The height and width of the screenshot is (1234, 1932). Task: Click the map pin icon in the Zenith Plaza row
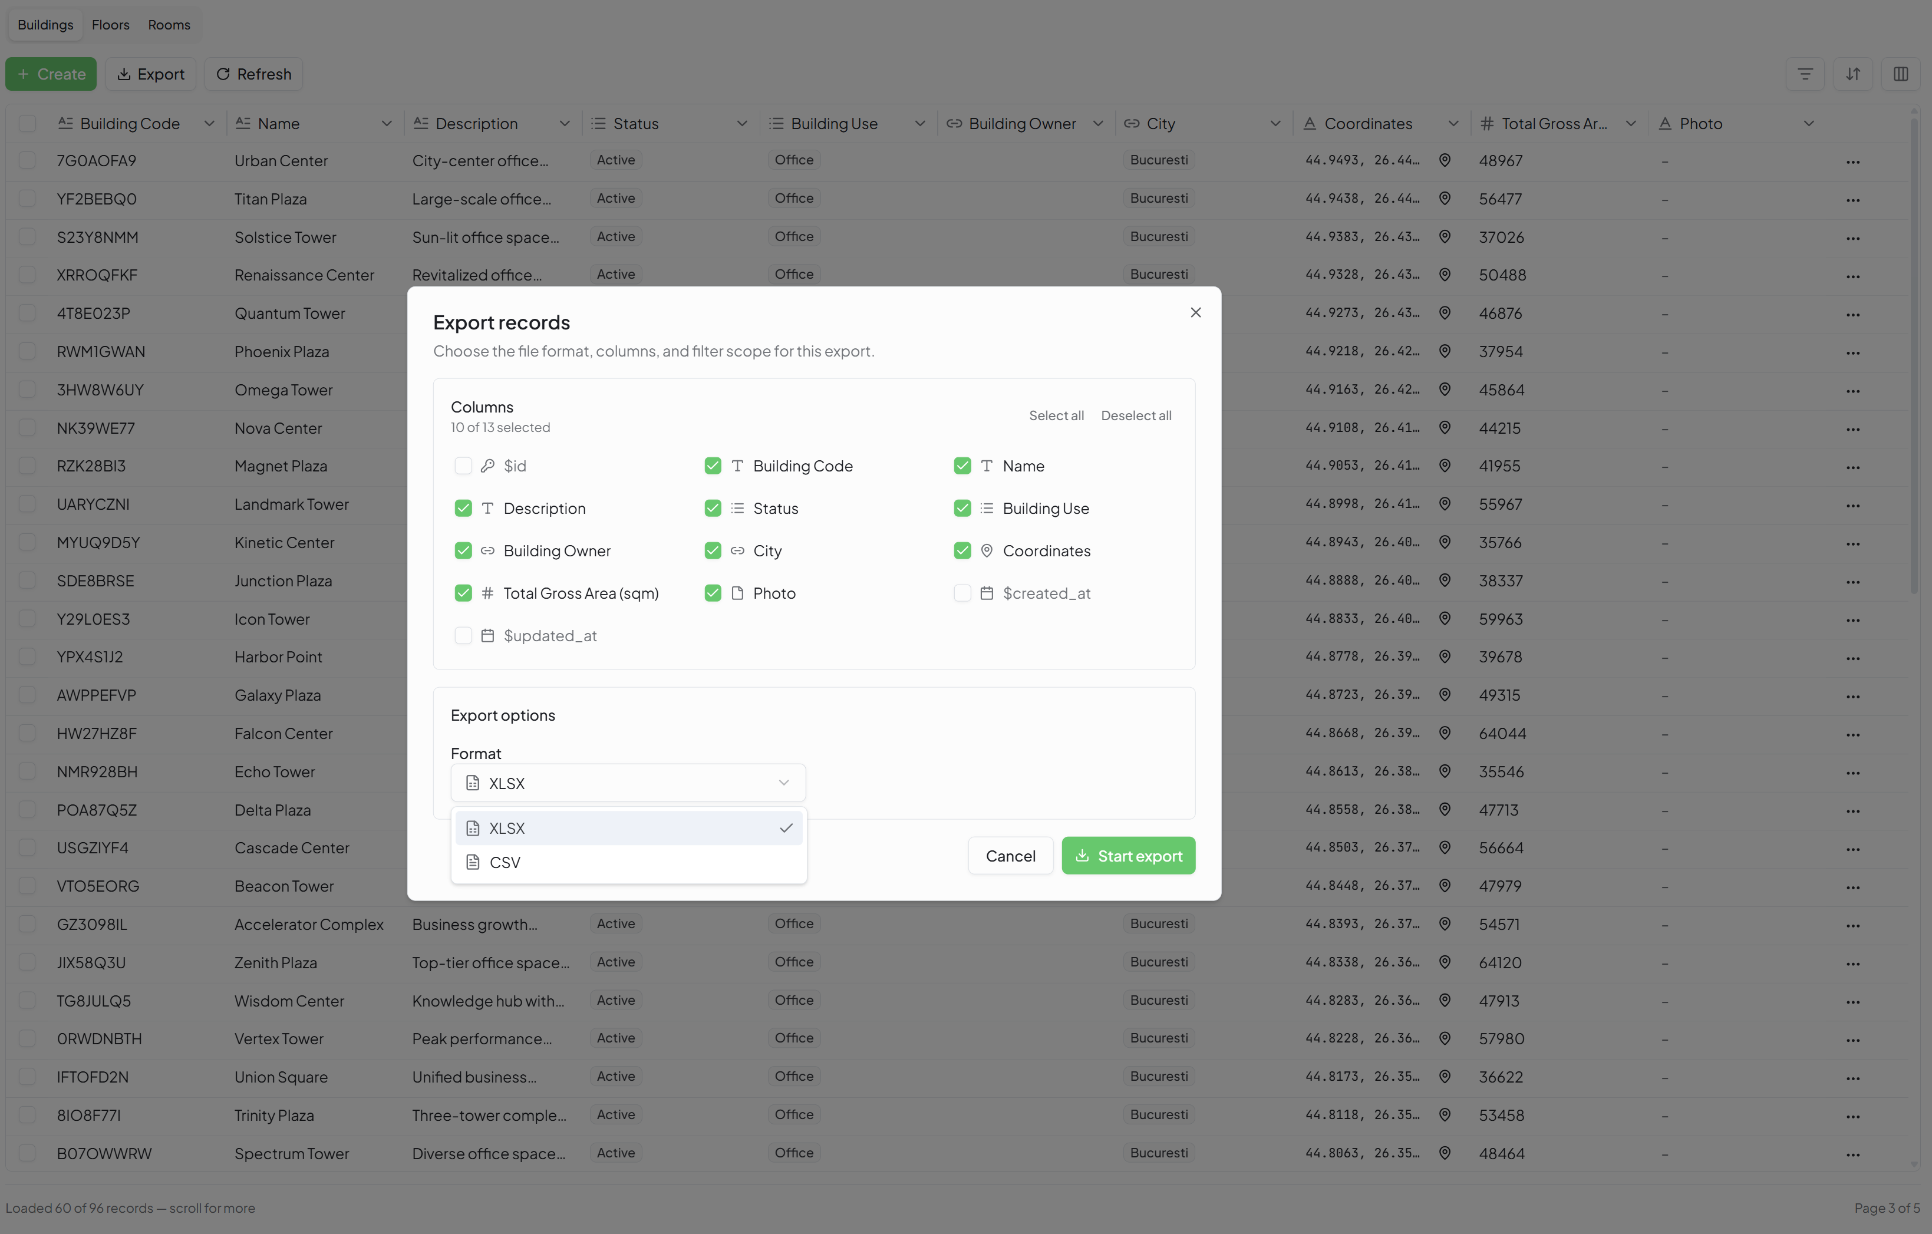click(x=1444, y=962)
